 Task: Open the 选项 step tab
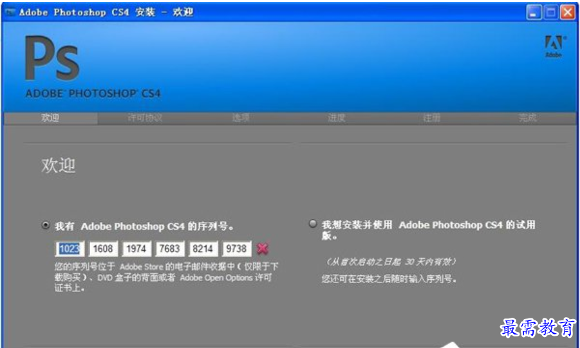pos(241,118)
